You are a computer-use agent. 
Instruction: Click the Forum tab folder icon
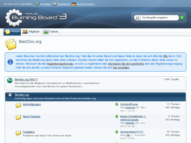(x=7, y=32)
